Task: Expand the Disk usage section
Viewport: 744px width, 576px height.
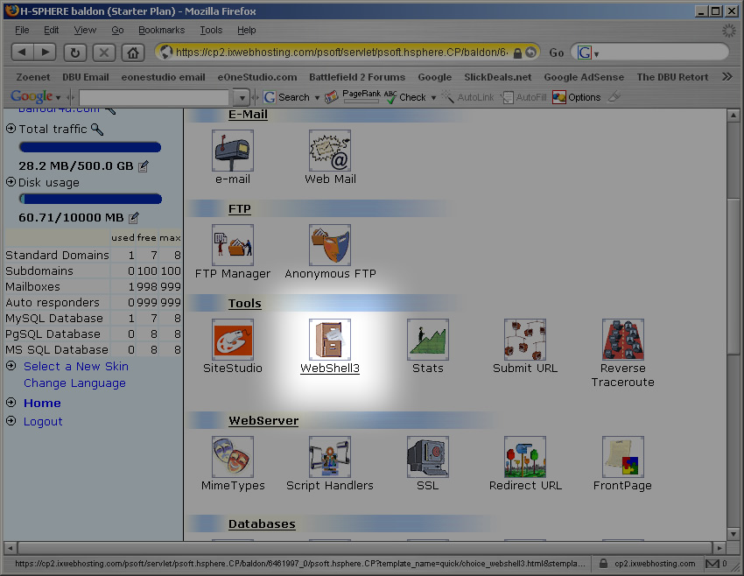Action: 11,183
